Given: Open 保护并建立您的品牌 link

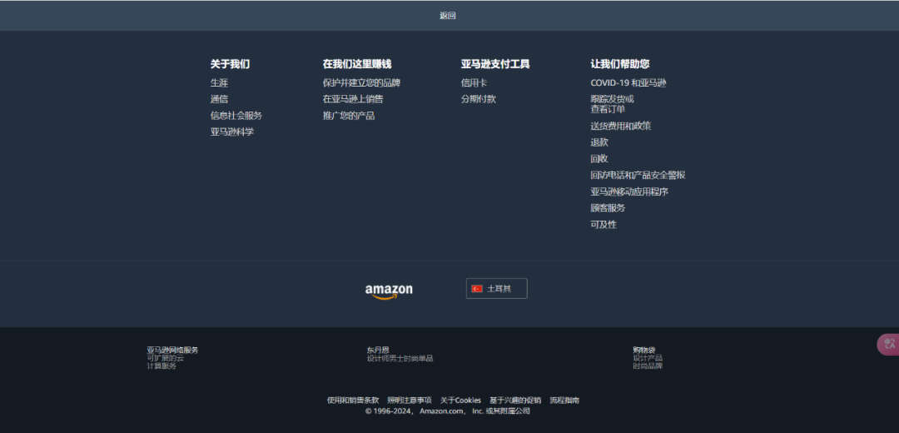Looking at the screenshot, I should (x=361, y=83).
